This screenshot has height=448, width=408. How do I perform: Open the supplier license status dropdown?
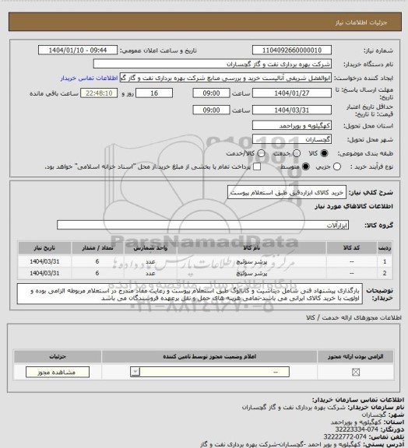[x=209, y=372]
